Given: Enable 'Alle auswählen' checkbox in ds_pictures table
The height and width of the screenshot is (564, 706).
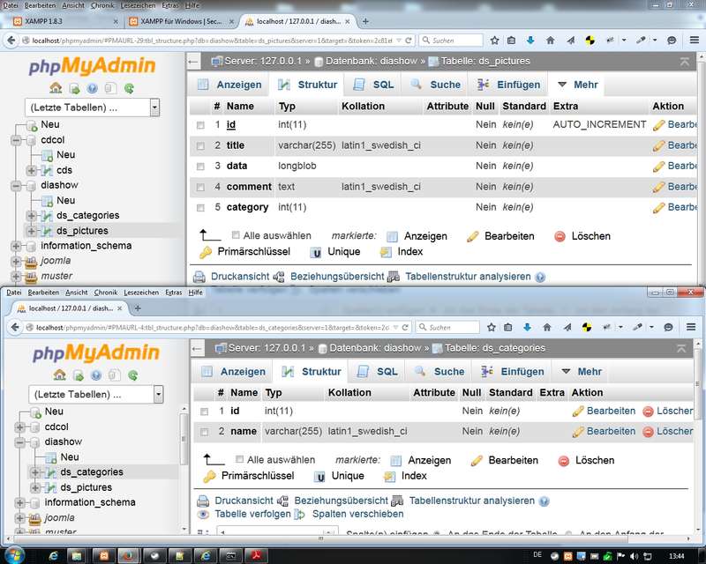Looking at the screenshot, I should 236,236.
